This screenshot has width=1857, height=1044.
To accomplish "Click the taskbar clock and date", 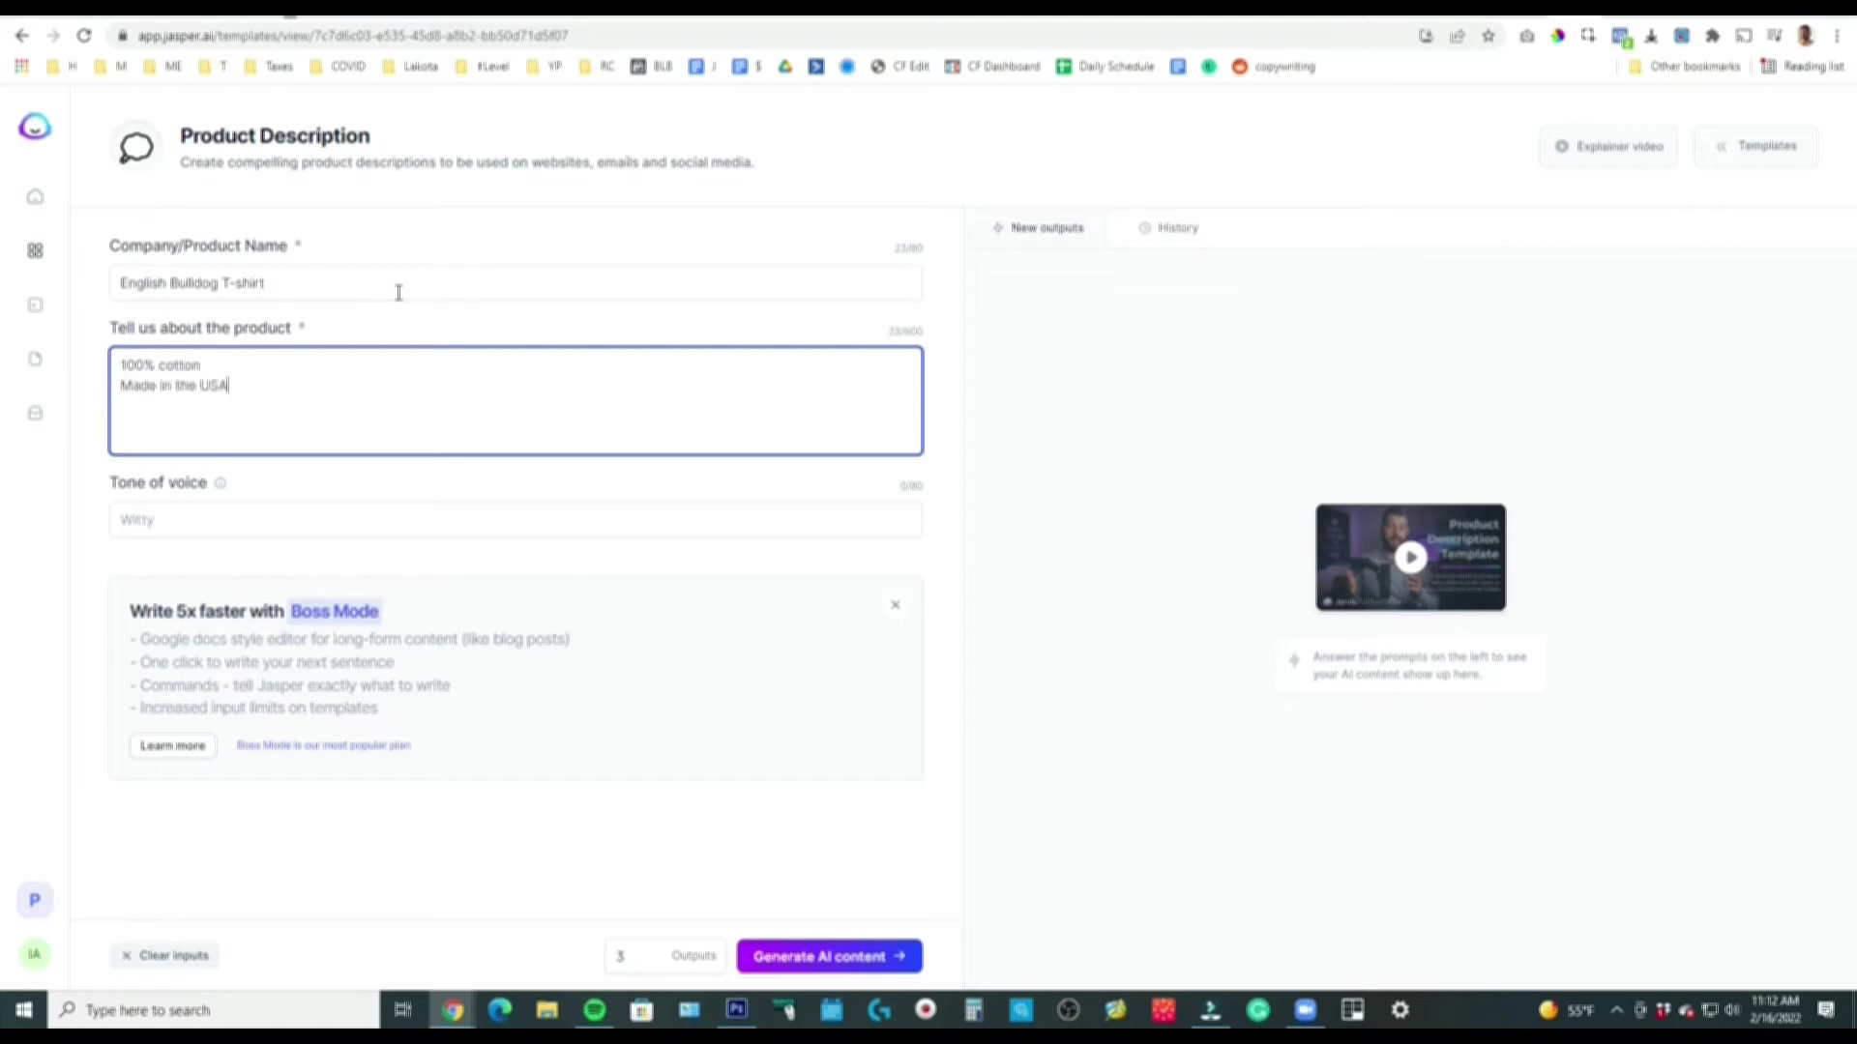I will pos(1775,1010).
